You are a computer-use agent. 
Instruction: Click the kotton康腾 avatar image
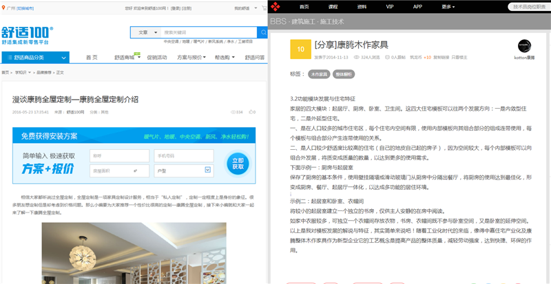[524, 46]
